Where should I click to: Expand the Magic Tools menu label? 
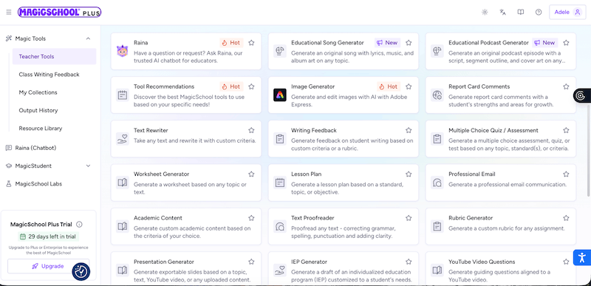30,38
